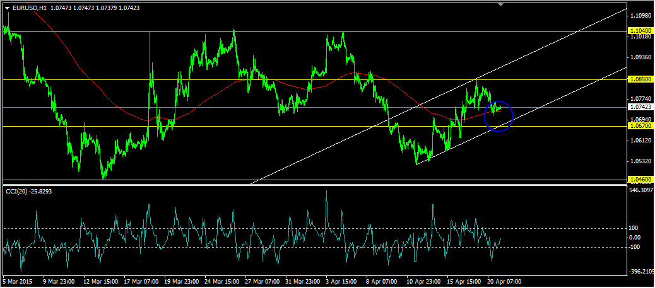The height and width of the screenshot is (288, 655).
Task: Click the 24 Mar 15:00 time label
Action: coord(222,282)
